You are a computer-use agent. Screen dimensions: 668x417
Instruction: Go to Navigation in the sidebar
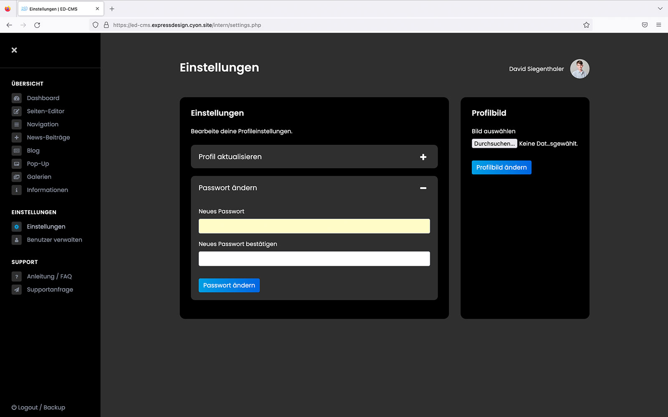(x=43, y=124)
